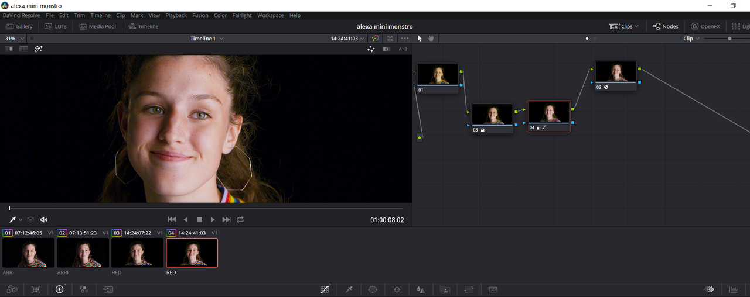Image resolution: width=750 pixels, height=297 pixels.
Task: Toggle loop playback
Action: (x=240, y=220)
